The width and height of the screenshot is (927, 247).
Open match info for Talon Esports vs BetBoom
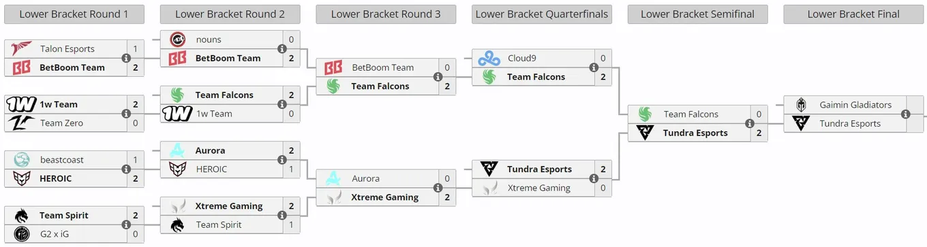(126, 58)
